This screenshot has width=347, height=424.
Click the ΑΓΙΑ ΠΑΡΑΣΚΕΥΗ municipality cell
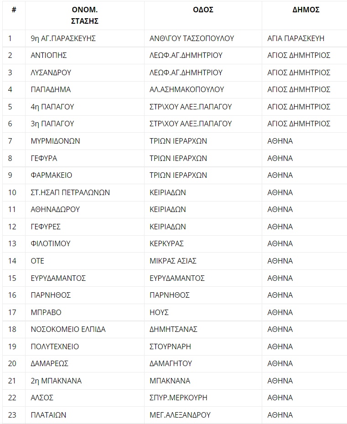pos(305,38)
